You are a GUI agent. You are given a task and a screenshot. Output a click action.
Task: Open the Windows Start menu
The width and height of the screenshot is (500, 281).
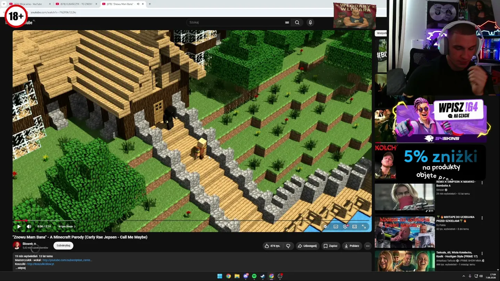[220, 276]
